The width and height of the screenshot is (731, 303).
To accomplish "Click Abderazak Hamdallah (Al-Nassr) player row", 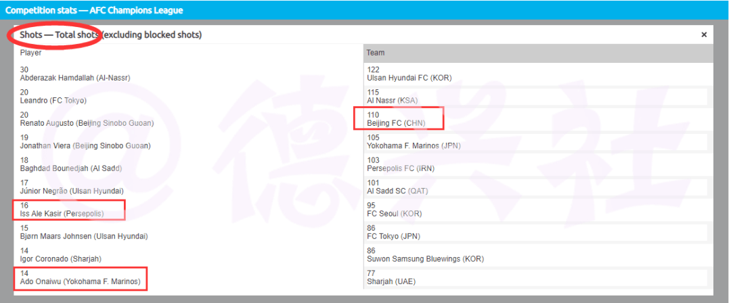I will (188, 74).
